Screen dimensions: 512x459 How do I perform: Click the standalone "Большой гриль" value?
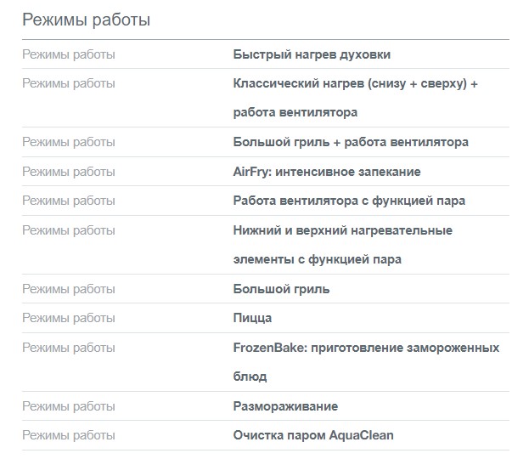(281, 289)
